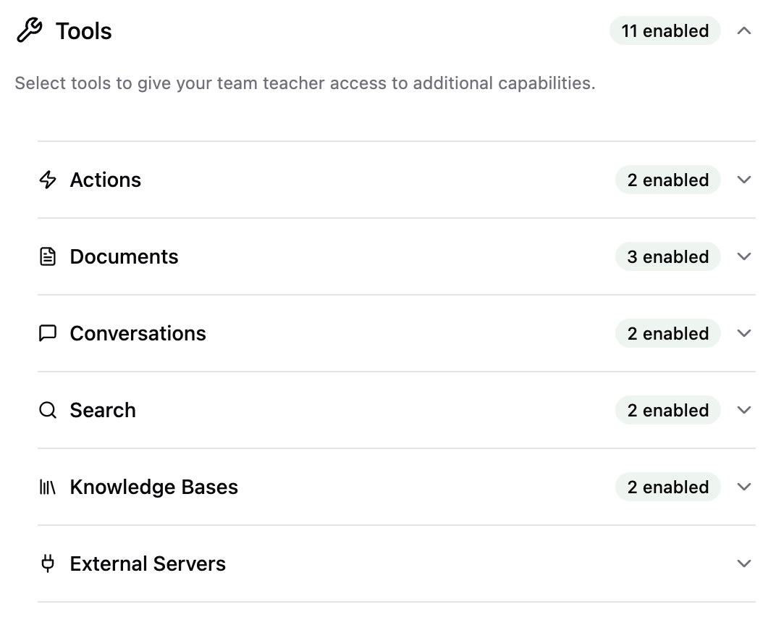Viewport: 776px width, 620px height.
Task: Collapse the Tools section chevron
Action: click(x=745, y=30)
